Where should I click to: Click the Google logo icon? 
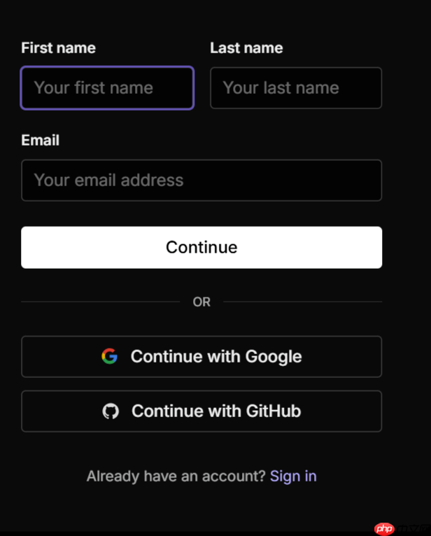pyautogui.click(x=109, y=356)
